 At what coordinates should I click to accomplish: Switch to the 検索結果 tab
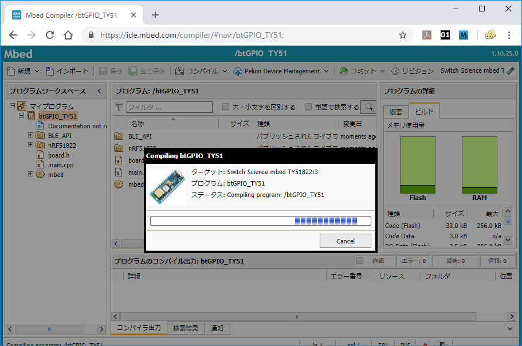pos(186,328)
